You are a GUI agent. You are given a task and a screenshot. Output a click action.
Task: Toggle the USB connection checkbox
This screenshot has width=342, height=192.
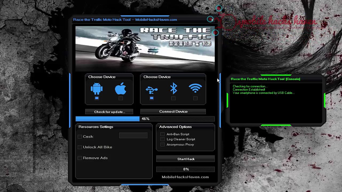(151, 98)
